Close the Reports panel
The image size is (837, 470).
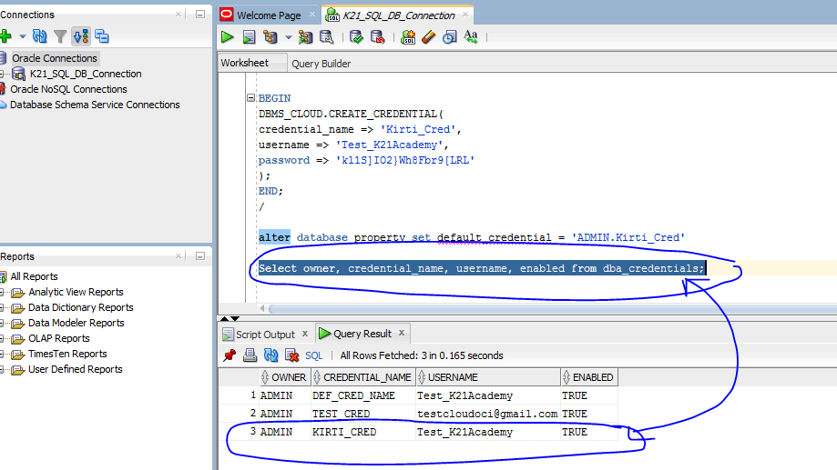click(x=179, y=256)
